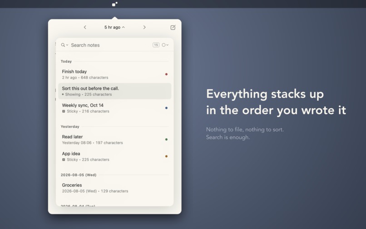Click the 15 notes count badge
The height and width of the screenshot is (229, 366).
point(156,45)
